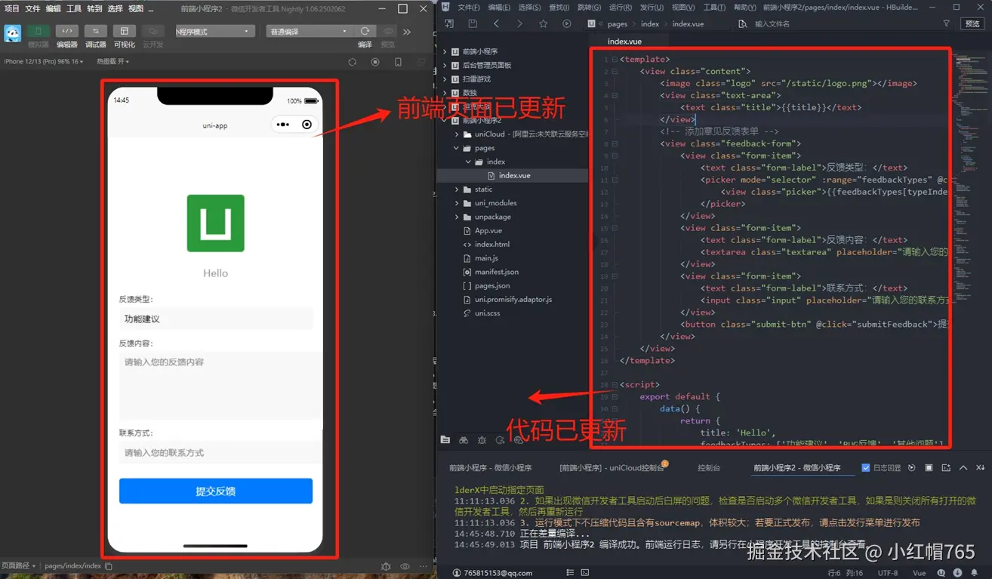
Task: Click the simulator phone device icon
Action: click(x=398, y=62)
